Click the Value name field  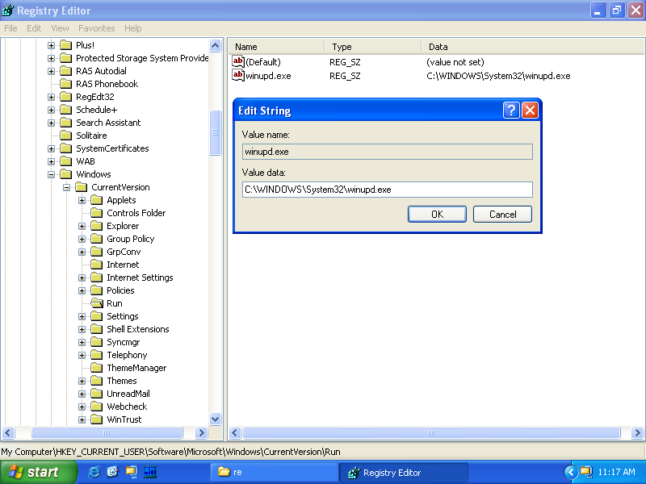tap(388, 152)
